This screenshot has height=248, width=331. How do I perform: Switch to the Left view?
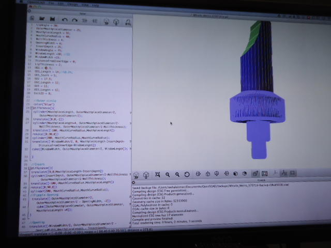227,174
